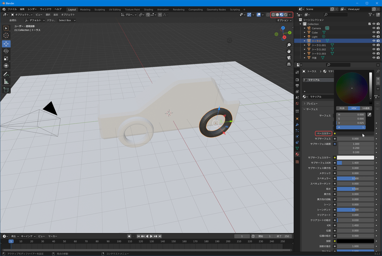Open the Select Box drag dropdown

click(67, 20)
